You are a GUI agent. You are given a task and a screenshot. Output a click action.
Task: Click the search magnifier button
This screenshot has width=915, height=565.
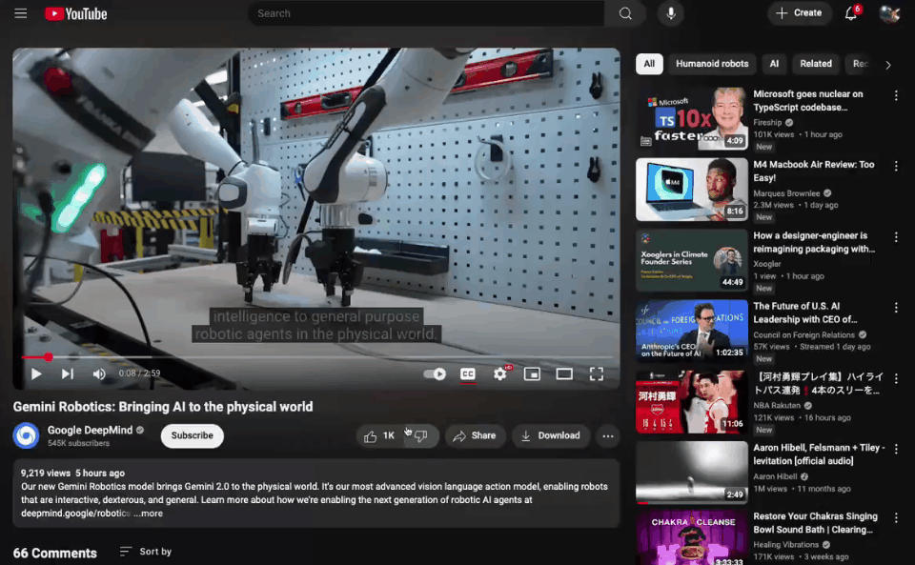625,13
